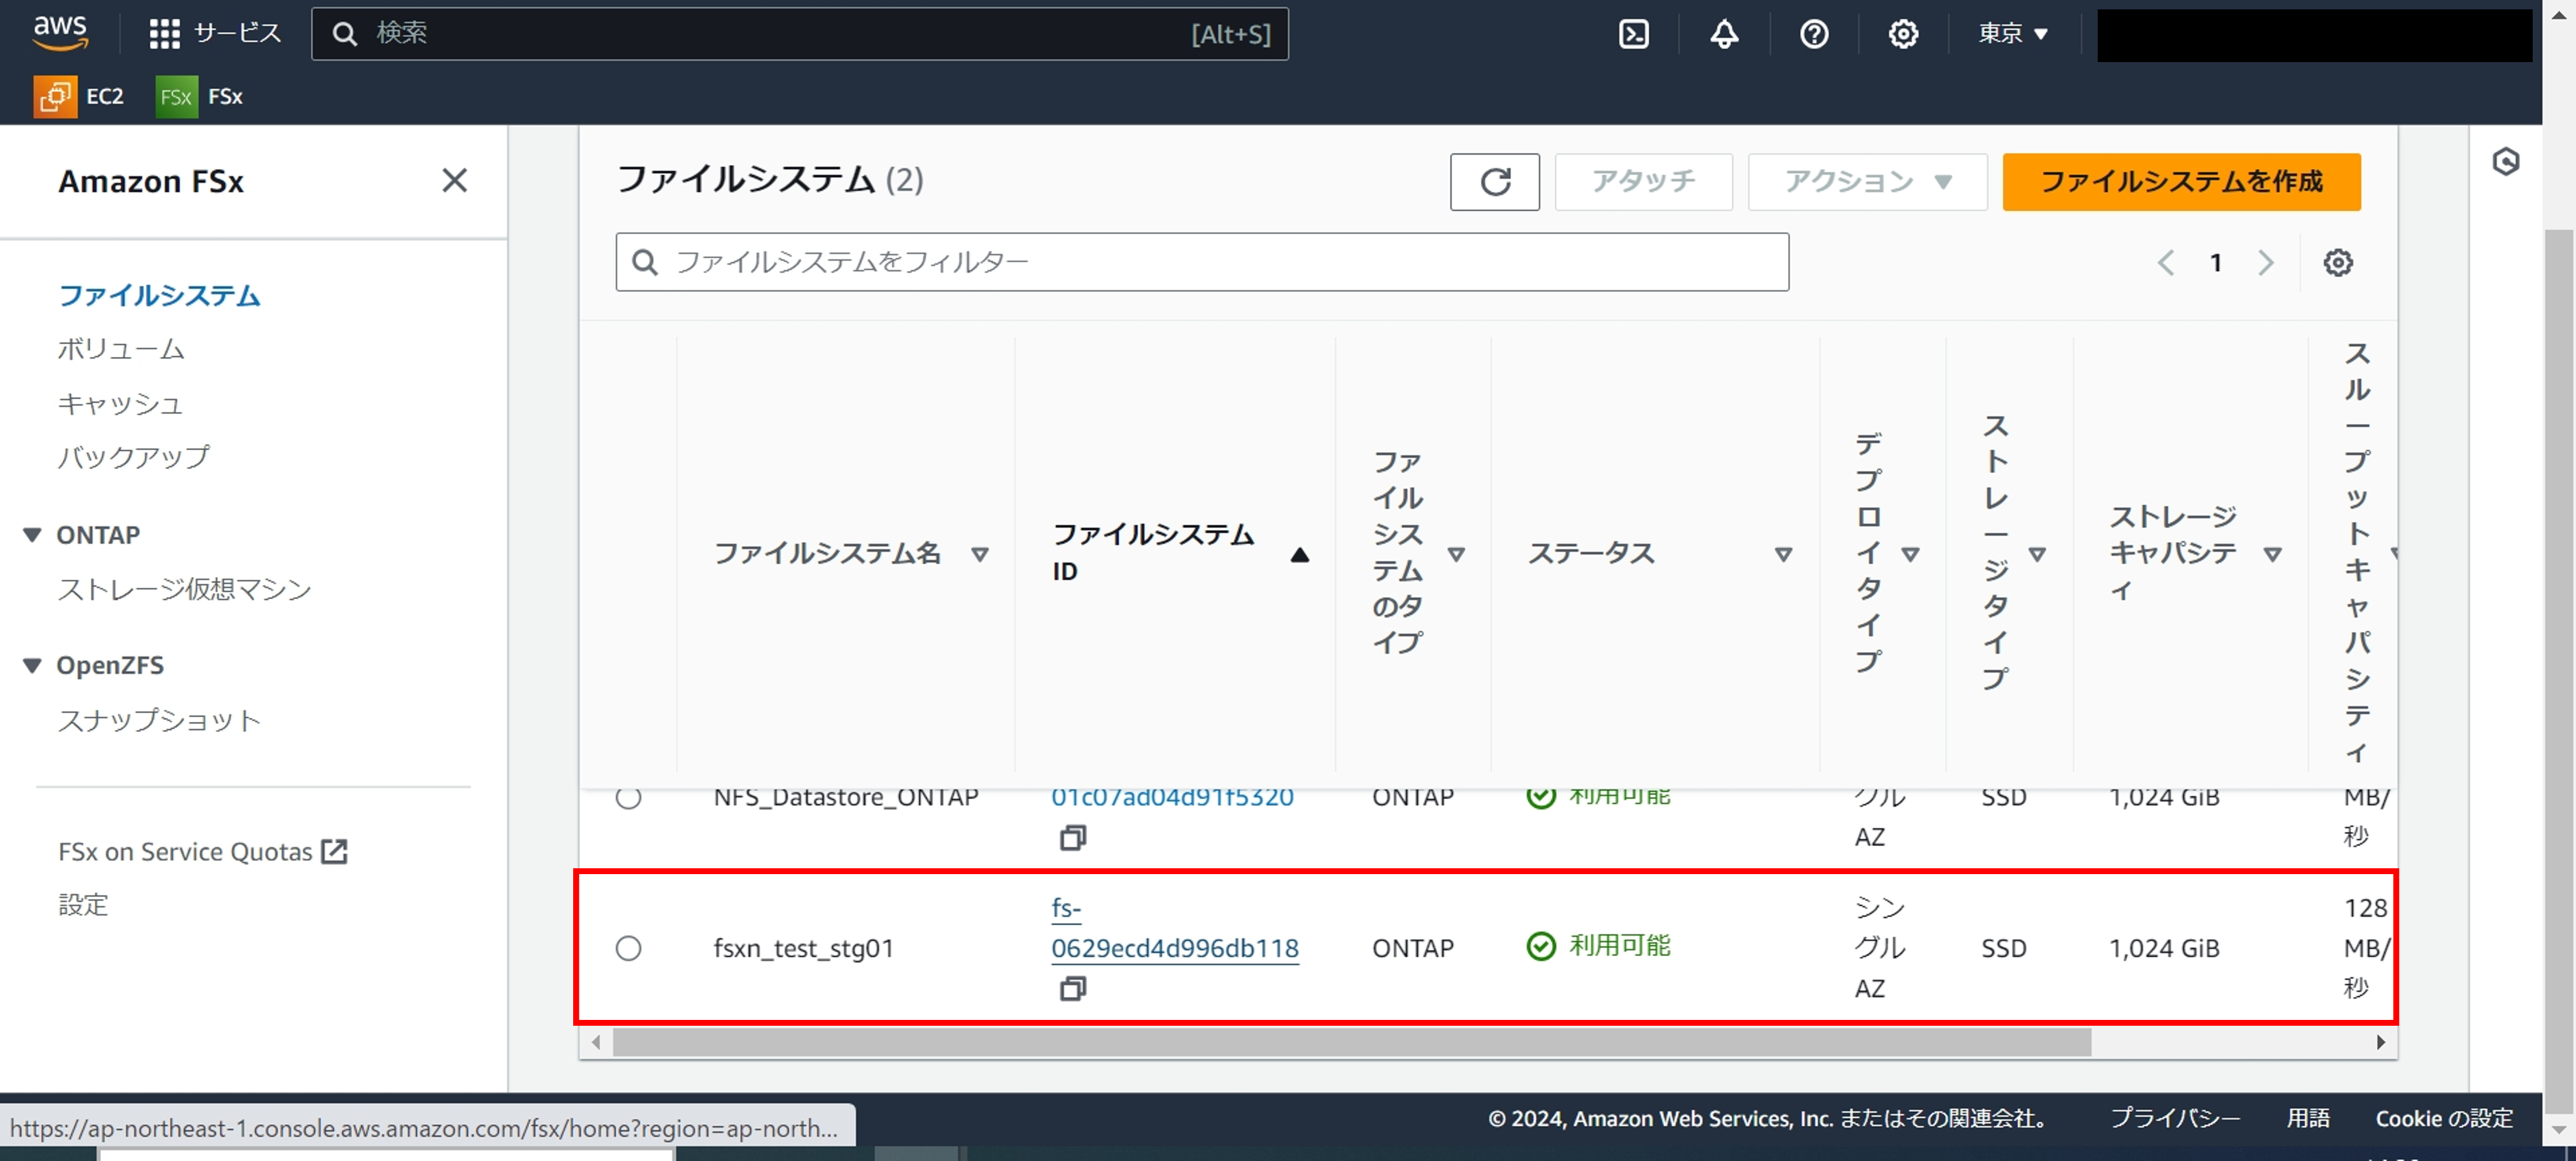Refresh the file systems list
Viewport: 2576px width, 1161px height.
click(1494, 182)
